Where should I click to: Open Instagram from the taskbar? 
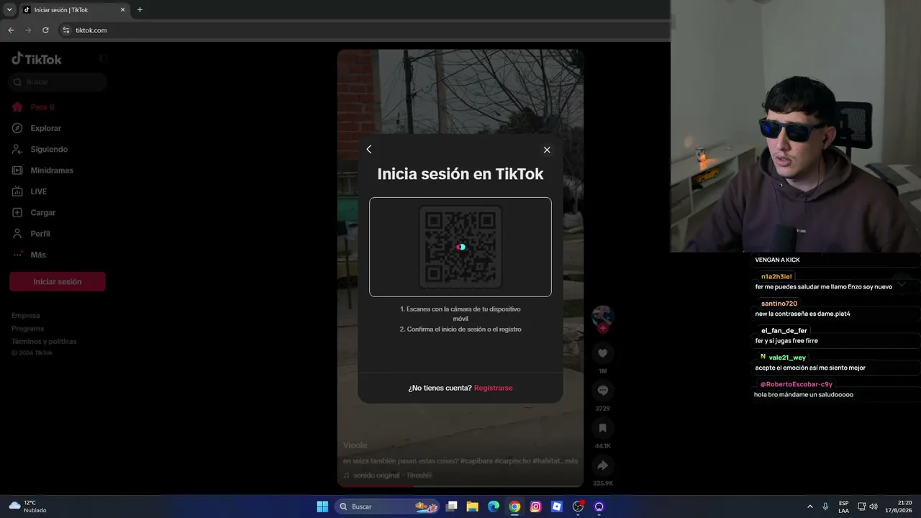[535, 506]
